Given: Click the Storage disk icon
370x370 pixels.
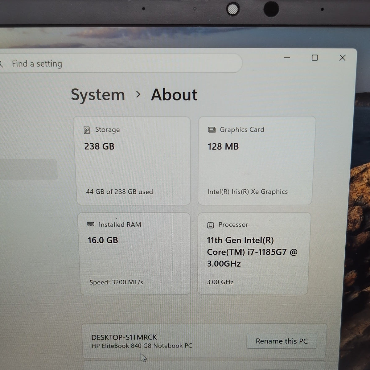Looking at the screenshot, I should pos(87,130).
